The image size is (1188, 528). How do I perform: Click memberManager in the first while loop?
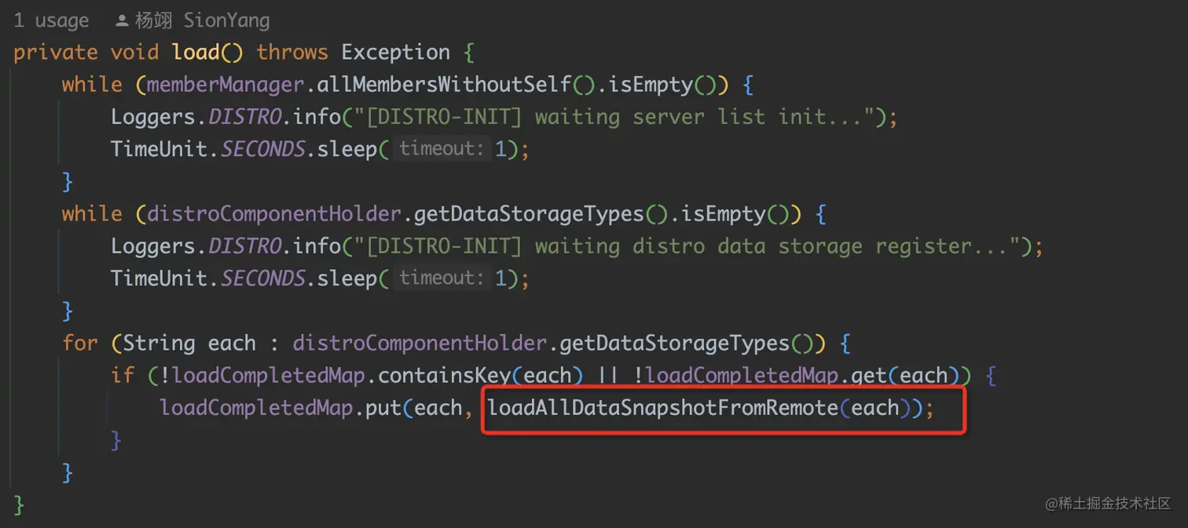tap(225, 85)
